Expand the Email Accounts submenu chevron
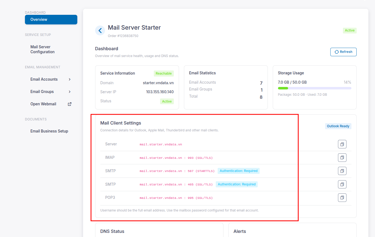The height and width of the screenshot is (237, 375). [x=70, y=79]
